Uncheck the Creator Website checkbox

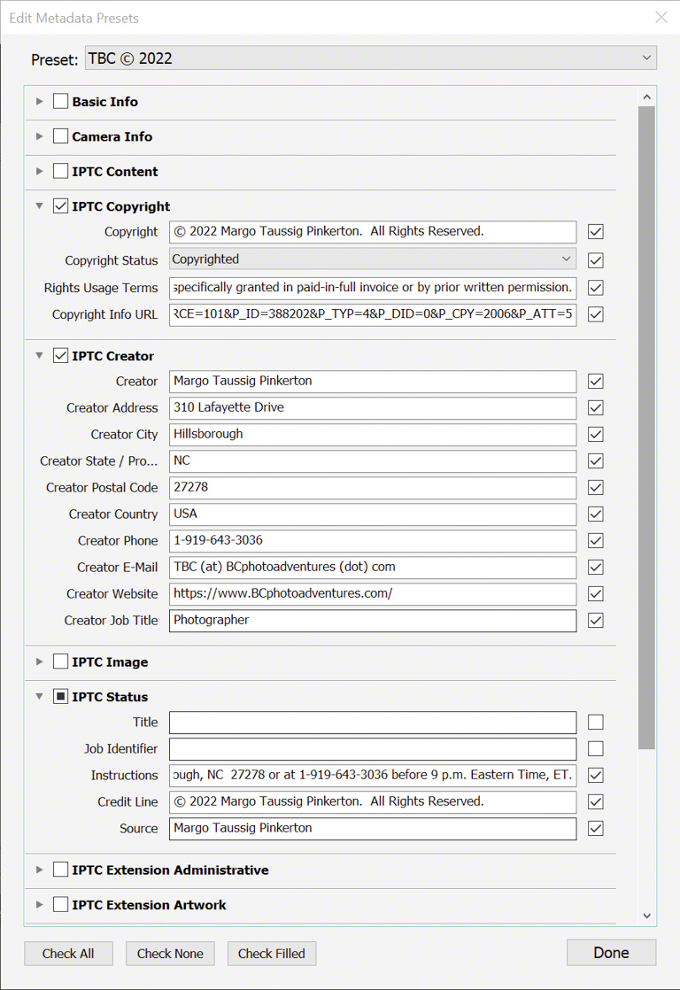pos(595,593)
